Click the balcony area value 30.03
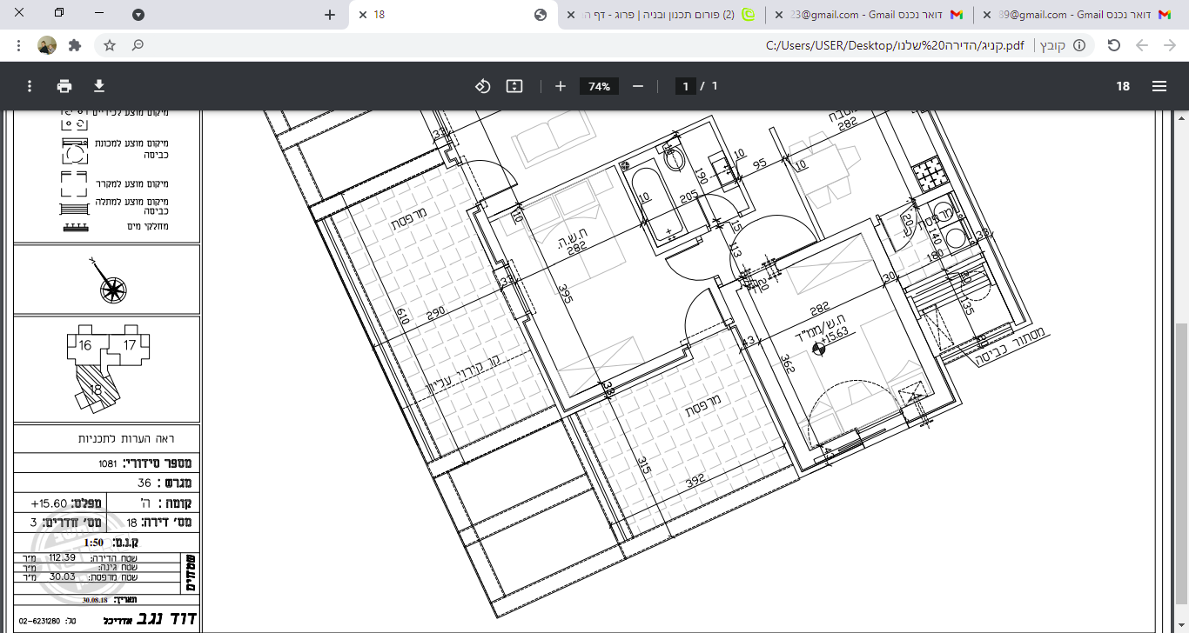 (x=62, y=576)
